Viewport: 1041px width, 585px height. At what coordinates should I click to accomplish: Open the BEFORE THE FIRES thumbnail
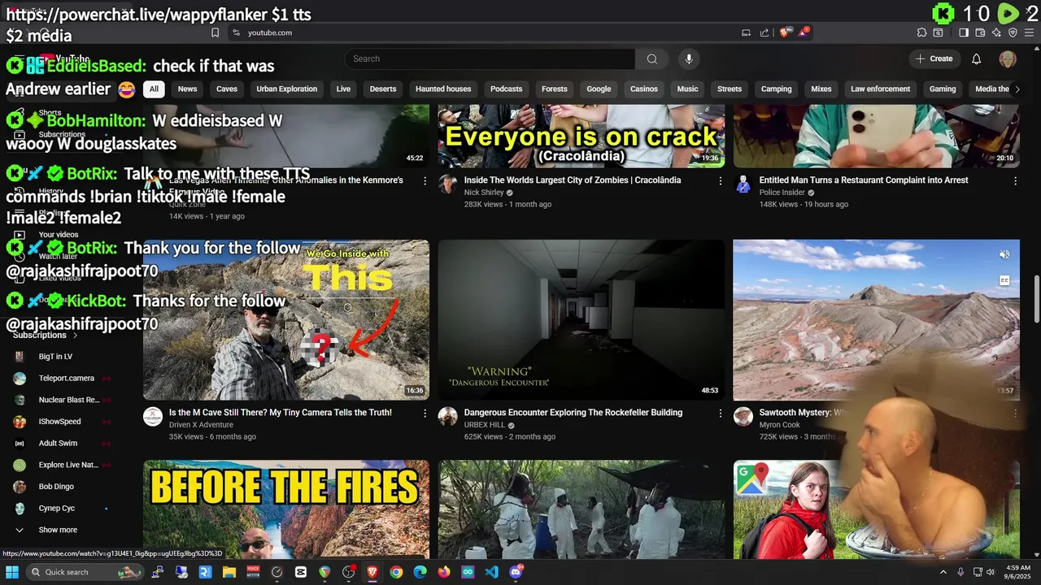[286, 509]
